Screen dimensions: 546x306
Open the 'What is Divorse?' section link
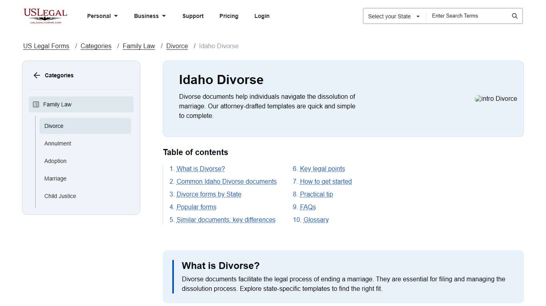tap(201, 169)
